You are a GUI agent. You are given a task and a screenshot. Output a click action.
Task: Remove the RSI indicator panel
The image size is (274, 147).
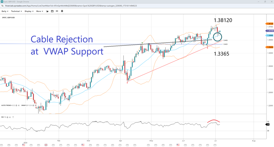coord(10,117)
